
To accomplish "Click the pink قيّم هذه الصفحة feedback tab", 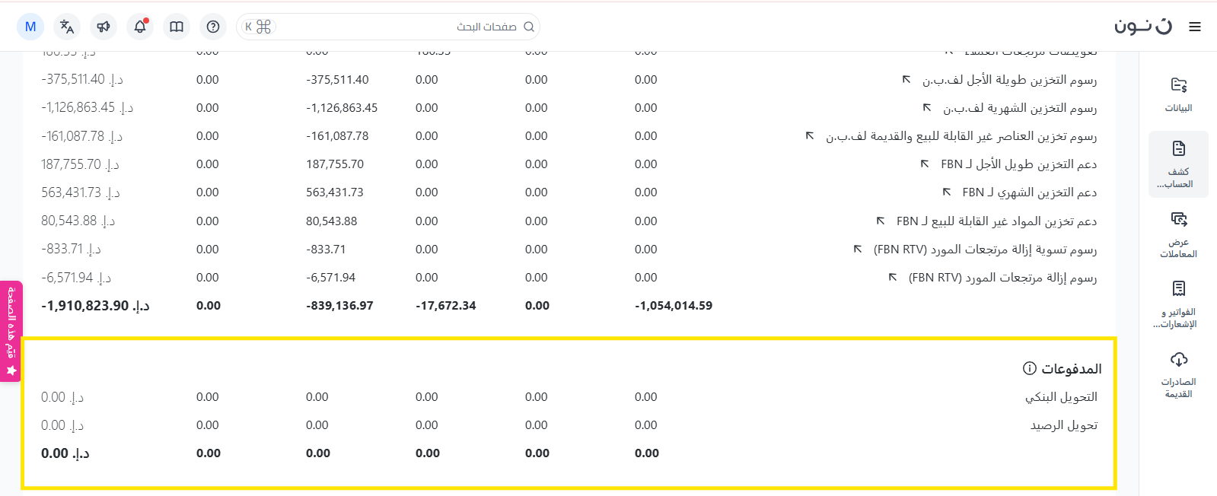I will point(11,331).
